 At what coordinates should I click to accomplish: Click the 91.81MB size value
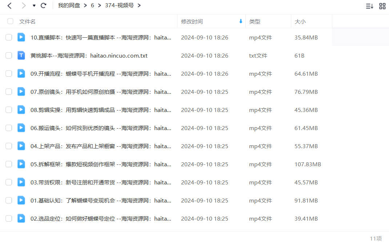tap(306, 200)
